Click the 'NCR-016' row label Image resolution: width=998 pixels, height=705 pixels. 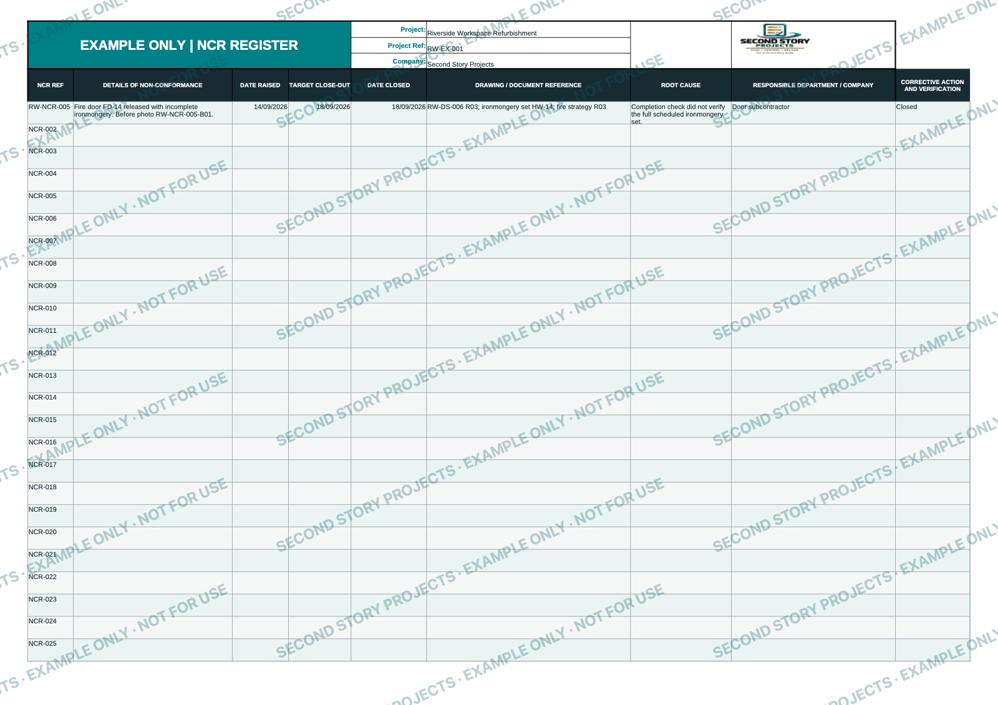tap(42, 442)
